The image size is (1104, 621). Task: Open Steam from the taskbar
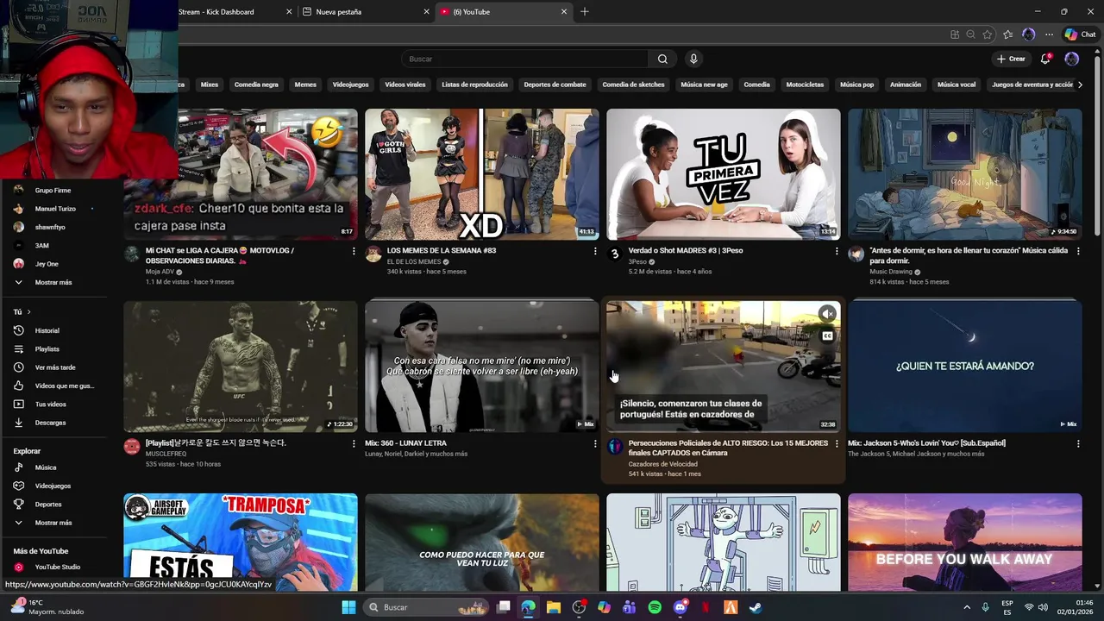point(756,607)
